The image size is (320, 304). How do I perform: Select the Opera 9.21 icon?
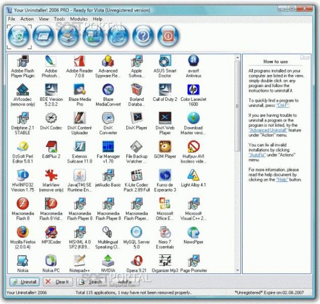click(137, 261)
